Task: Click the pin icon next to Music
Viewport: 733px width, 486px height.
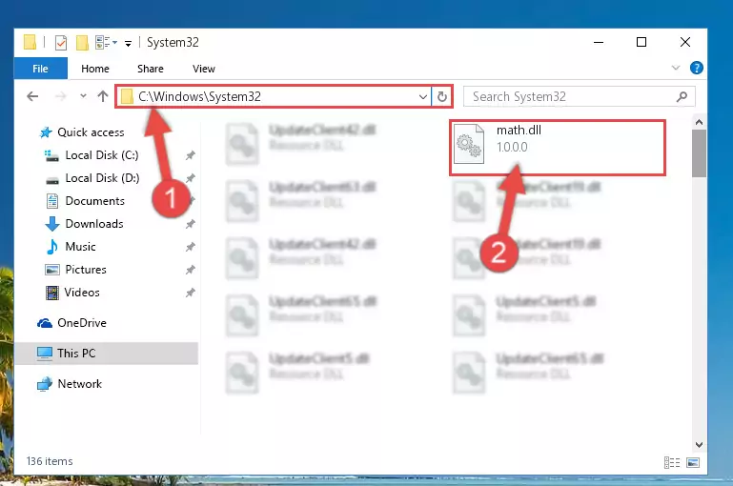Action: pyautogui.click(x=190, y=247)
